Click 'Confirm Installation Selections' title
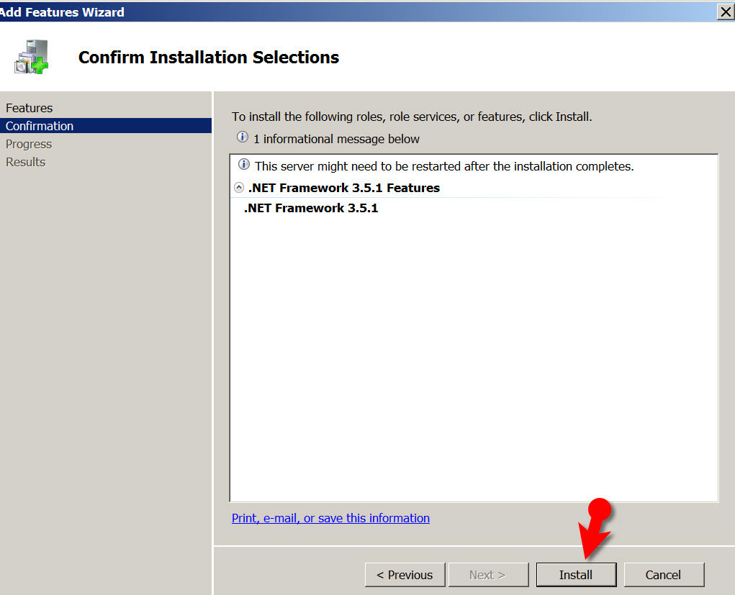Viewport: 735px width, 595px height. pos(209,57)
